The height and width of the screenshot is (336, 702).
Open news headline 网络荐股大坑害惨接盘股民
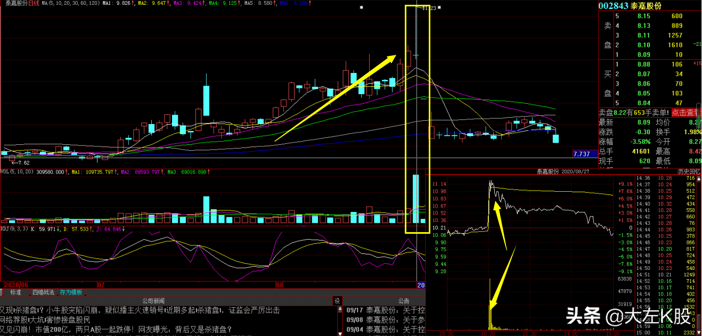[45, 320]
